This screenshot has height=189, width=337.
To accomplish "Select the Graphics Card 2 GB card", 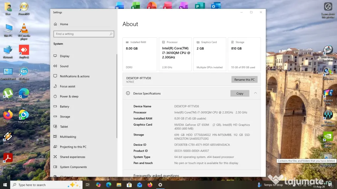I will coord(210,54).
